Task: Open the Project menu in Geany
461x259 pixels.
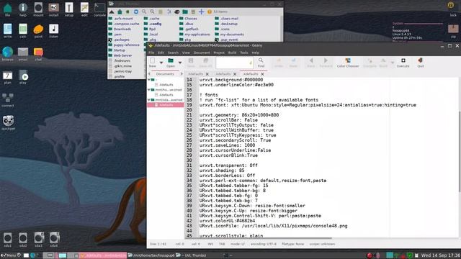Action: pos(219,53)
